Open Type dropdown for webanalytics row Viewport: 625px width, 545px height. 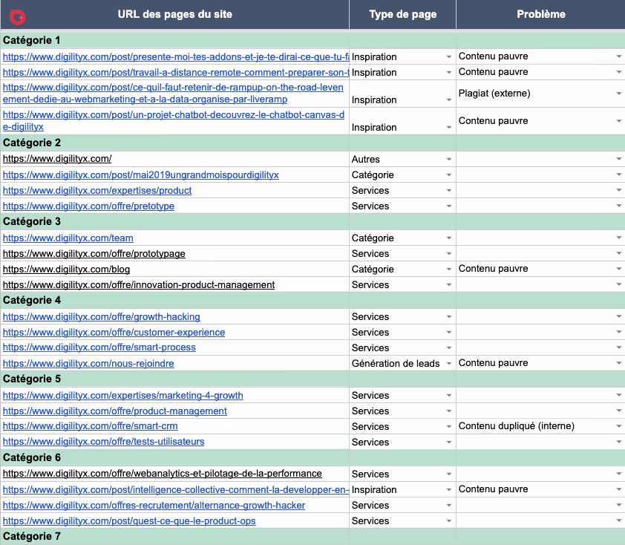coord(449,474)
